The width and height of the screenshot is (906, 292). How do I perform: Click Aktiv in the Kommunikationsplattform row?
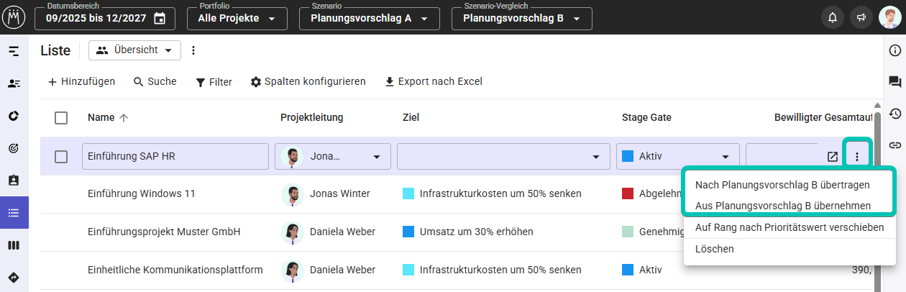coord(650,270)
